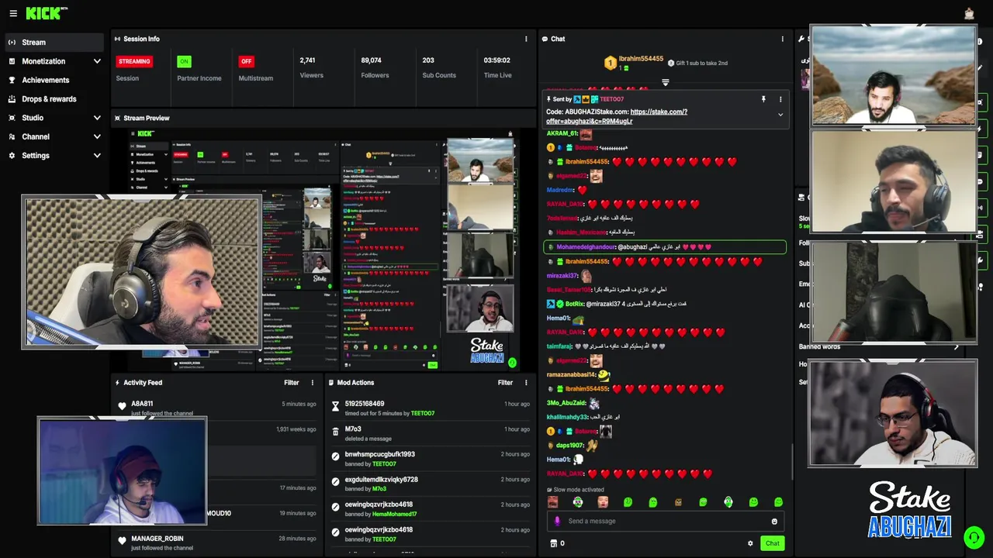Click the KICK logo
The image size is (993, 558).
click(x=47, y=13)
